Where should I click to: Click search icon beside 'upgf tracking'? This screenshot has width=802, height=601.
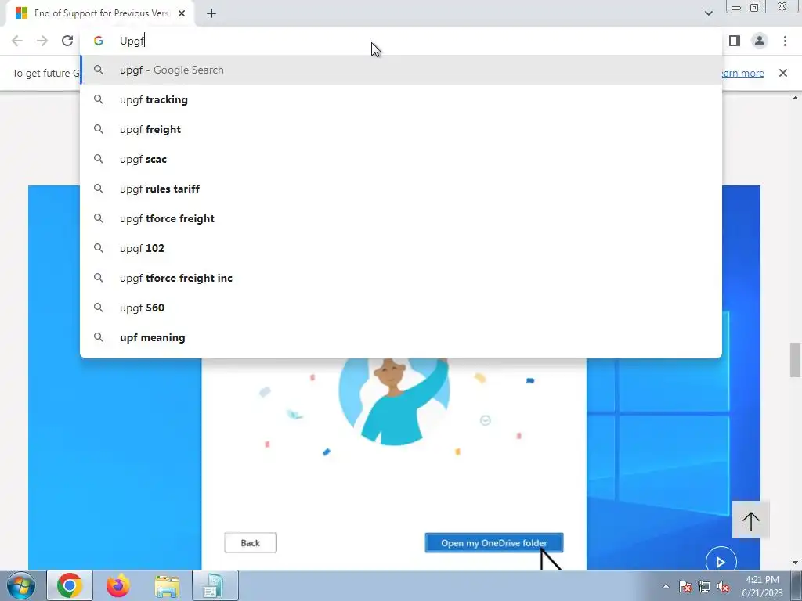point(98,99)
